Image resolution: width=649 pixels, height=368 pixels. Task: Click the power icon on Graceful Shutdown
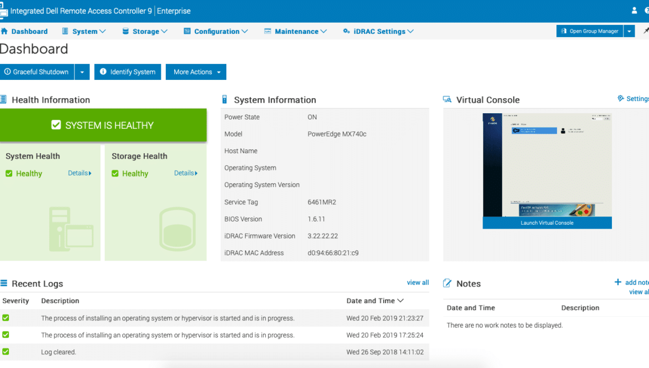pos(7,72)
